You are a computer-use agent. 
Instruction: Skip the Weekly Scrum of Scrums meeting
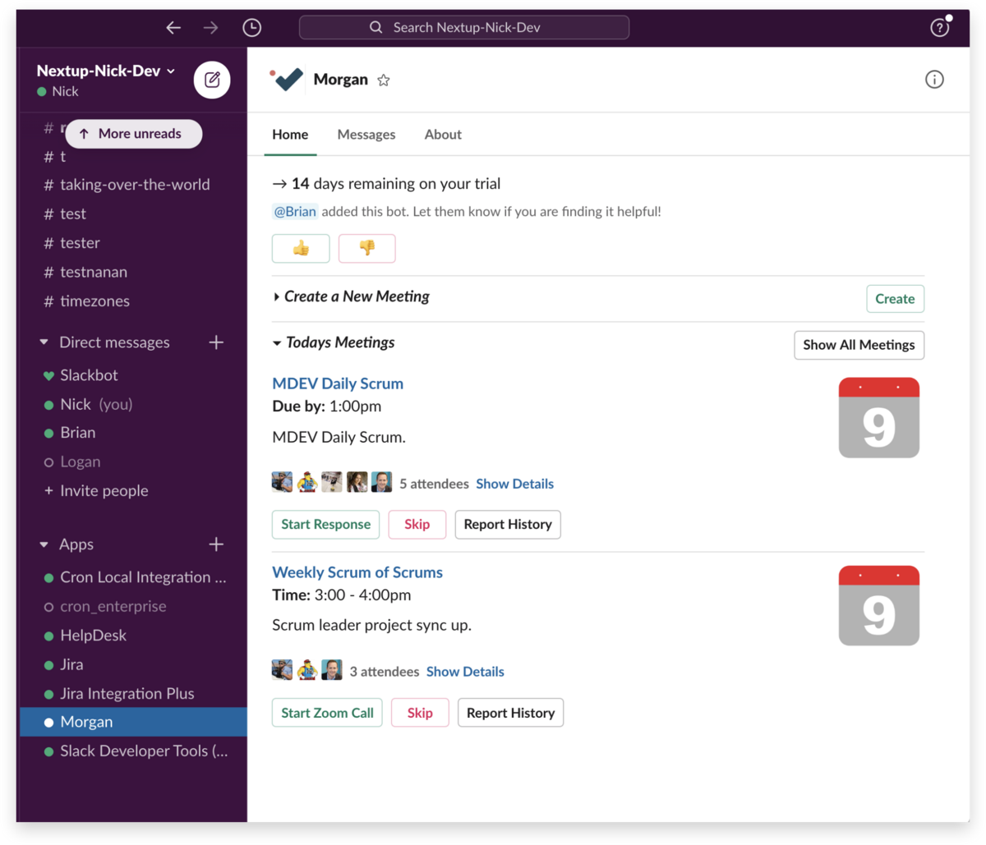tap(420, 713)
